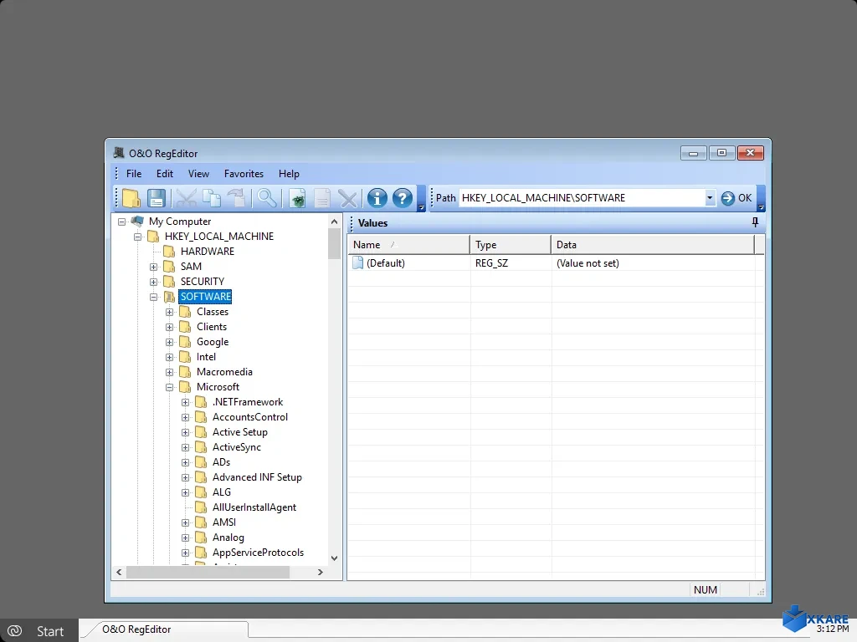This screenshot has width=857, height=642.
Task: Select the (Value not set) data cell
Action: (x=588, y=263)
